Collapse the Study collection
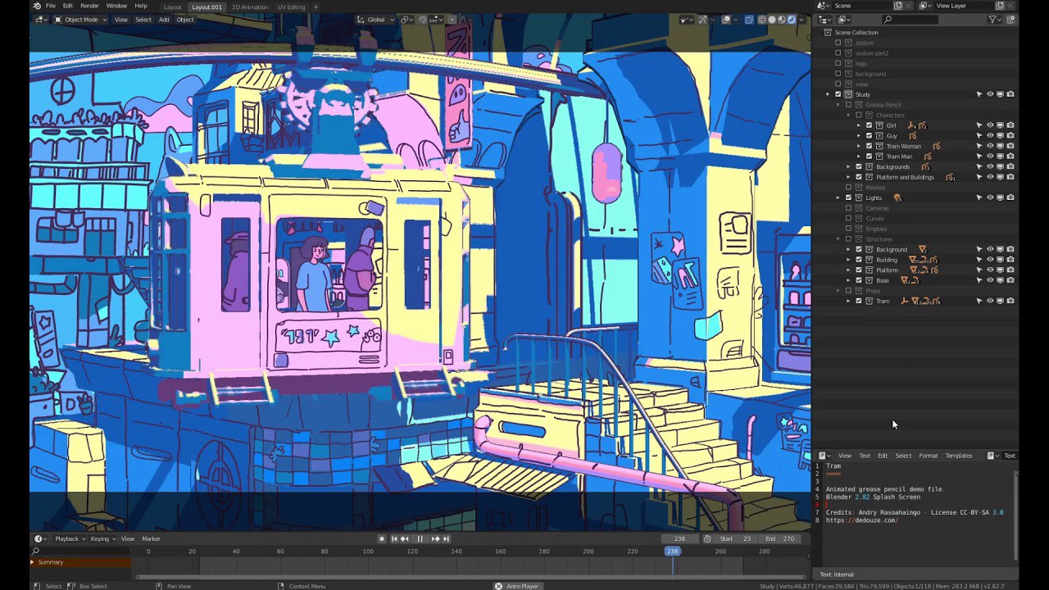This screenshot has height=590, width=1049. click(828, 94)
